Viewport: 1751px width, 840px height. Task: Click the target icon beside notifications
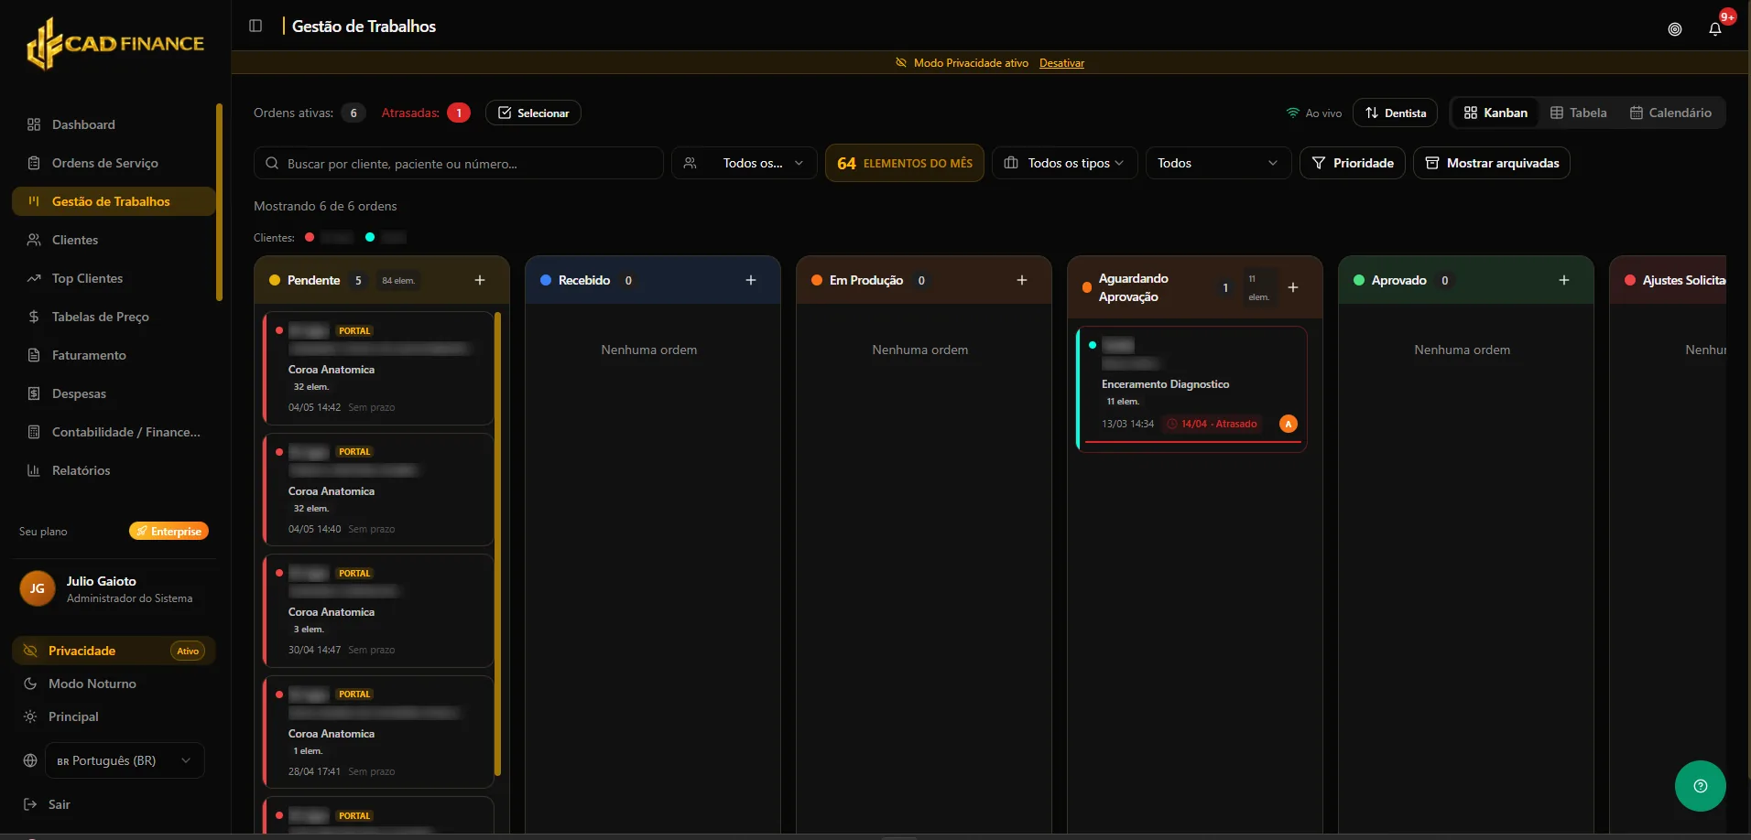(1675, 28)
